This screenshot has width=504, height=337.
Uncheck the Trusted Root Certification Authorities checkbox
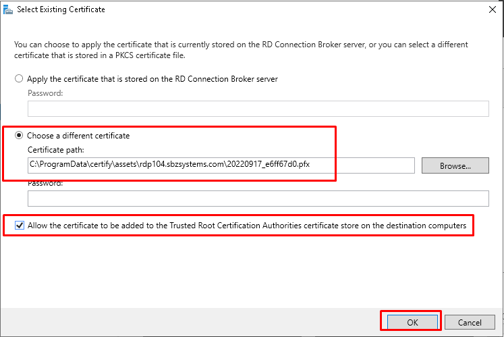pyautogui.click(x=19, y=226)
